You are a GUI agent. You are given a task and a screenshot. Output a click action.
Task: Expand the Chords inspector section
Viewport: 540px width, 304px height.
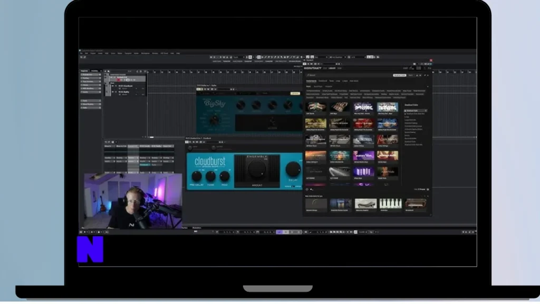pos(91,85)
